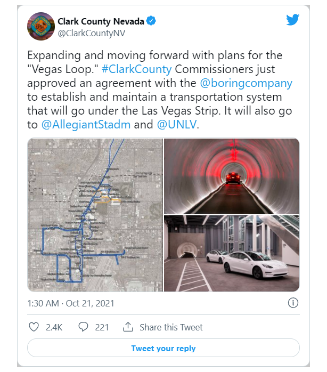This screenshot has width=327, height=372.
Task: Click the Twitter bird logo
Action: (x=292, y=20)
